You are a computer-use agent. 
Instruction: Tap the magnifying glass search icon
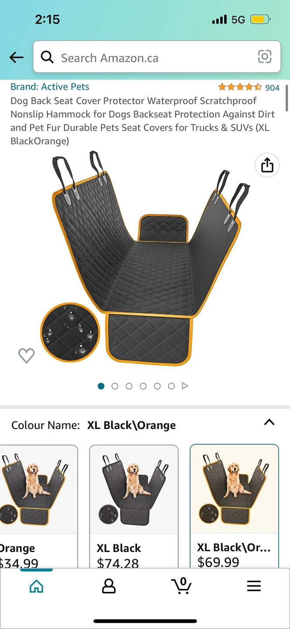click(x=47, y=57)
